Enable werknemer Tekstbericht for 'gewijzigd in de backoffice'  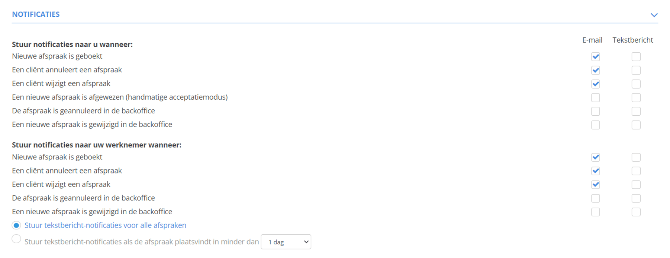point(636,212)
